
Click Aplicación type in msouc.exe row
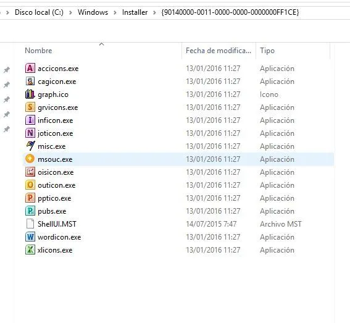tap(277, 159)
